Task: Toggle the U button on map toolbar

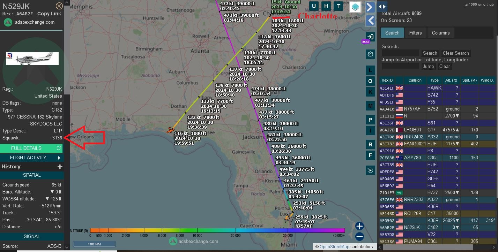Action: 314,6
